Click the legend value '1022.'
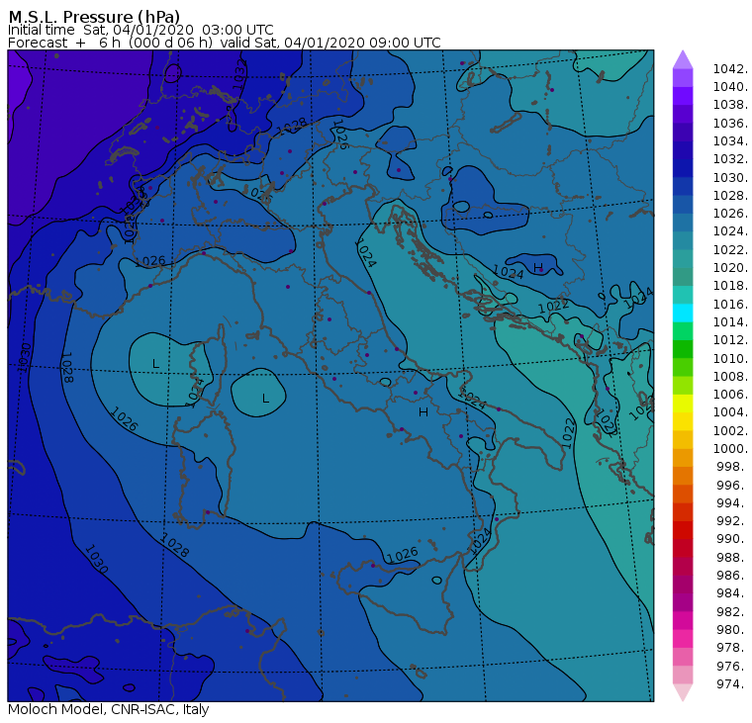The height and width of the screenshot is (723, 752). pos(730,250)
